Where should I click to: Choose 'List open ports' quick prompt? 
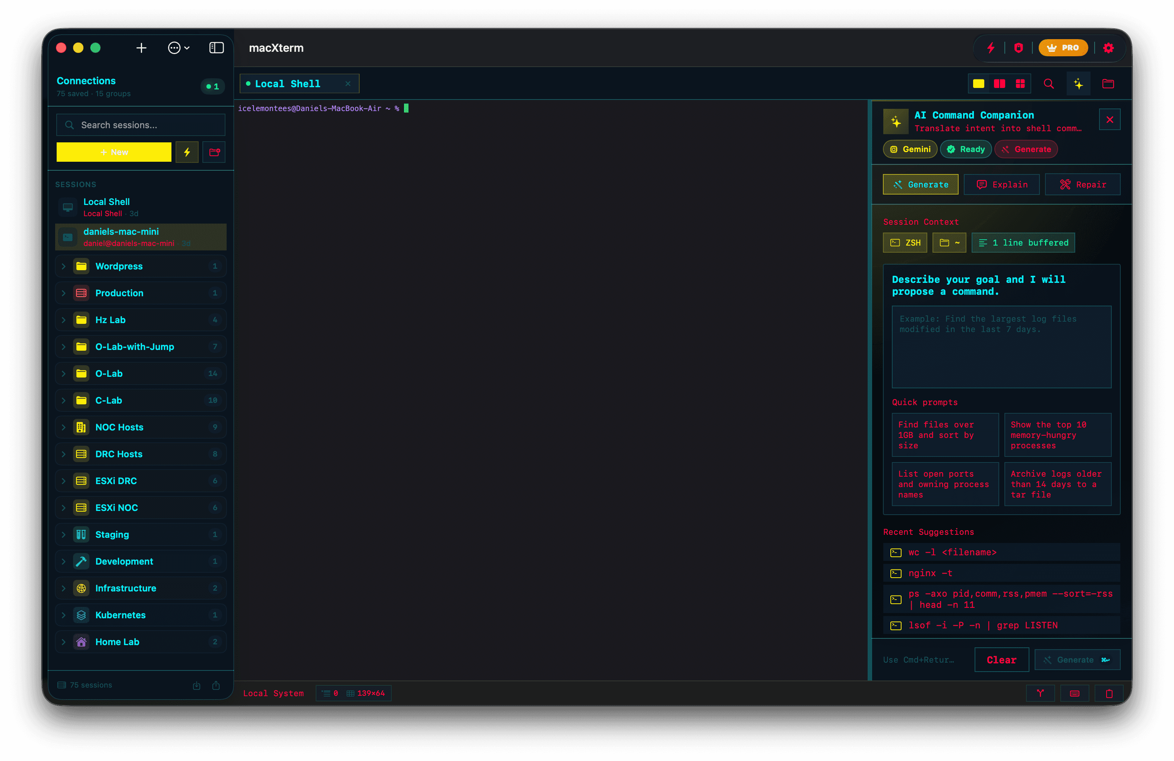tap(946, 484)
